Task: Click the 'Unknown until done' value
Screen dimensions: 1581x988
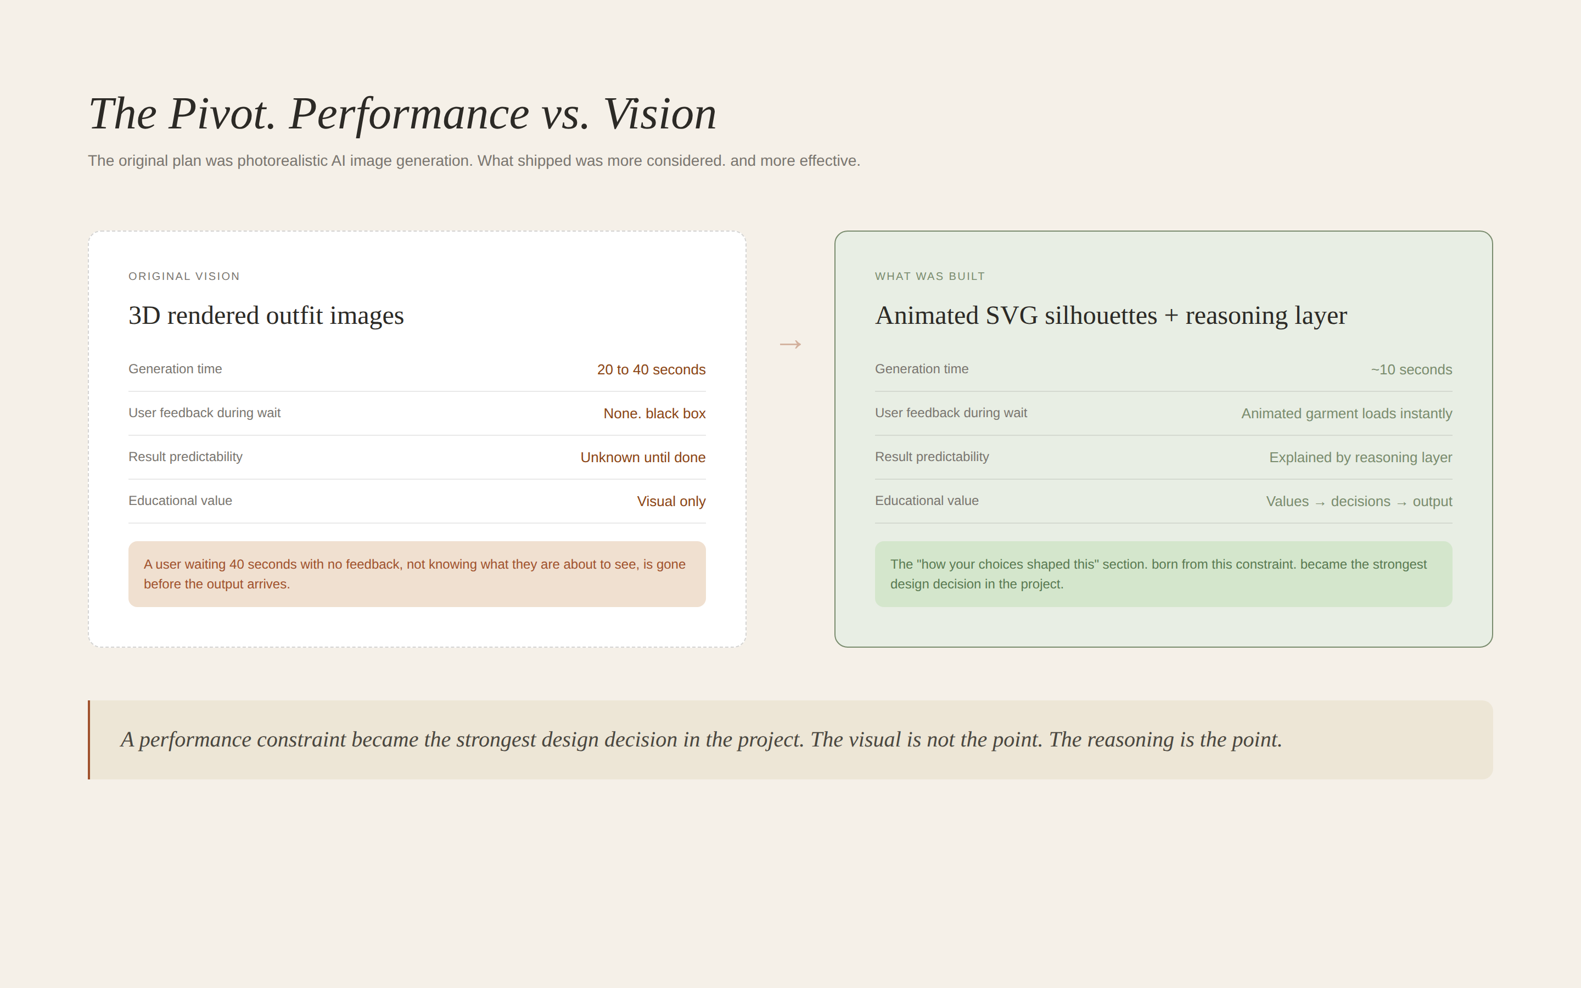Action: tap(643, 457)
